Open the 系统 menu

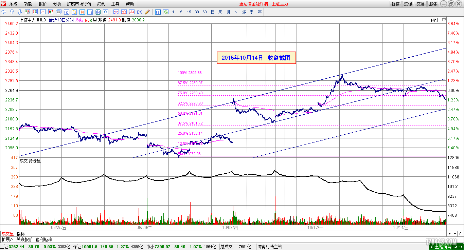click(14, 4)
